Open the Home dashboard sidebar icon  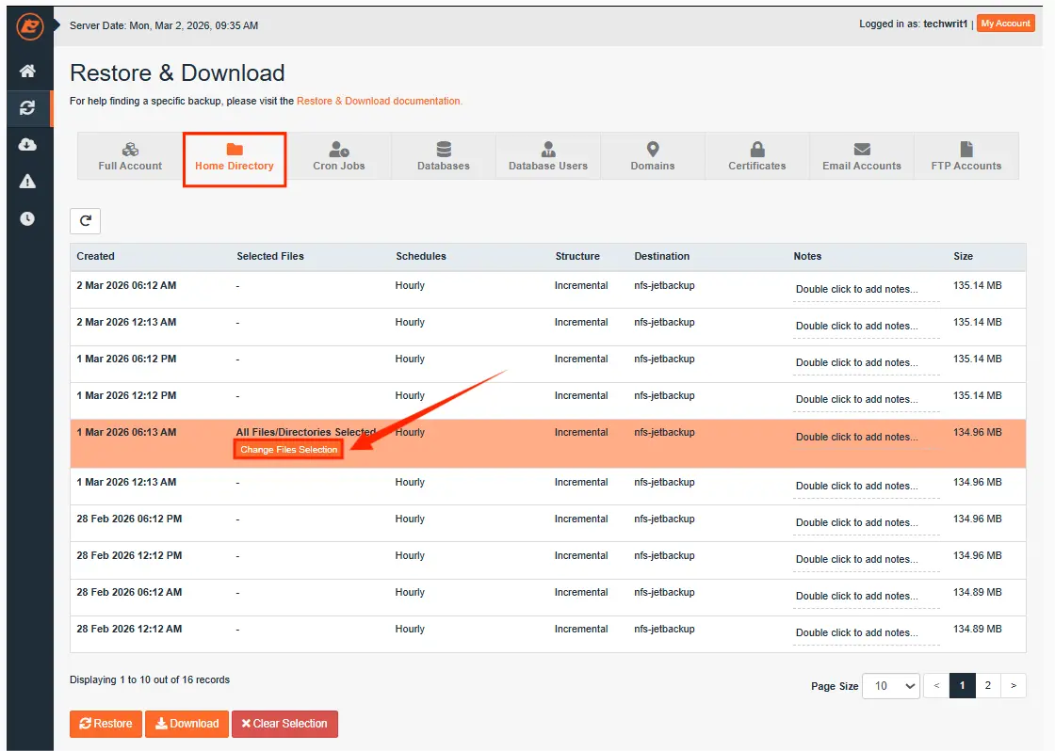point(27,72)
